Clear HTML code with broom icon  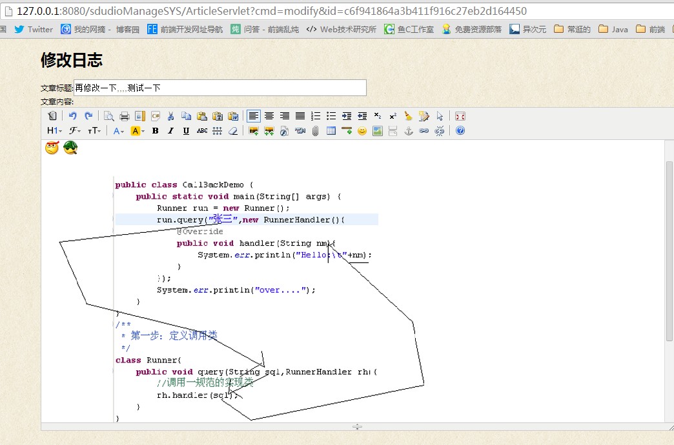[409, 116]
